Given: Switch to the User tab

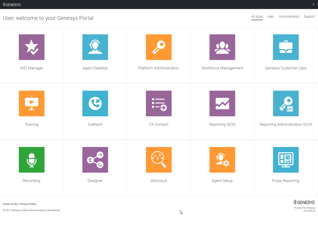Looking at the screenshot, I should [270, 17].
